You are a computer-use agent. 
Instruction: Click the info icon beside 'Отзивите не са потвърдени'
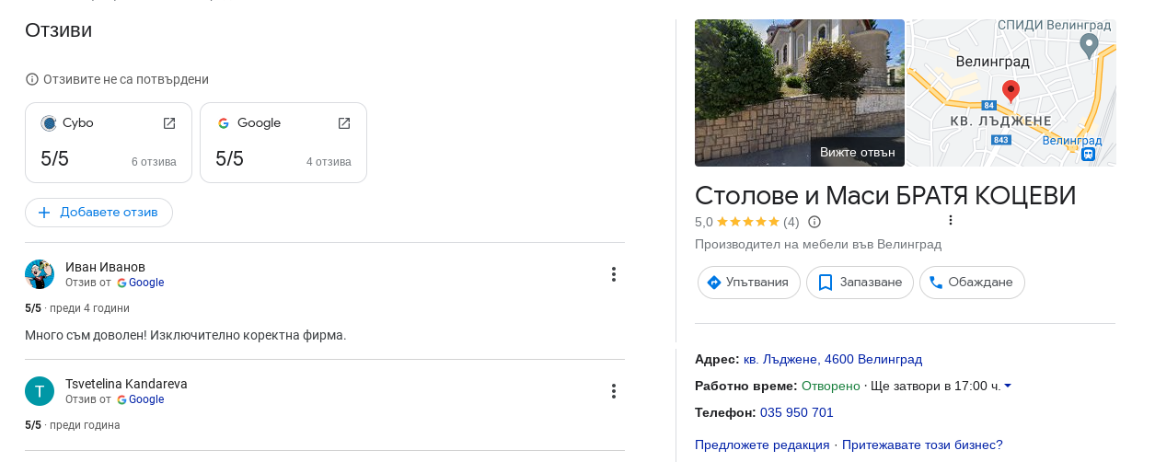tap(32, 79)
